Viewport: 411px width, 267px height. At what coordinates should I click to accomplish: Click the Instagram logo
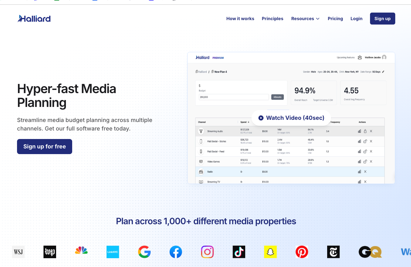[x=207, y=252]
